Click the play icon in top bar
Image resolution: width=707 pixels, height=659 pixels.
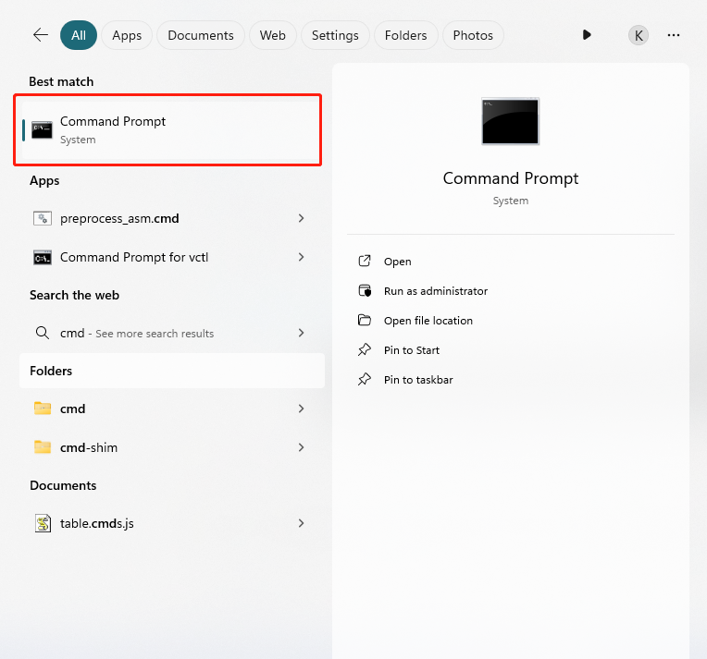[587, 35]
